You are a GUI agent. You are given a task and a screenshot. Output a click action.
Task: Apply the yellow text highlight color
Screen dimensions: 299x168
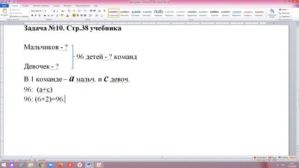tap(62, 15)
